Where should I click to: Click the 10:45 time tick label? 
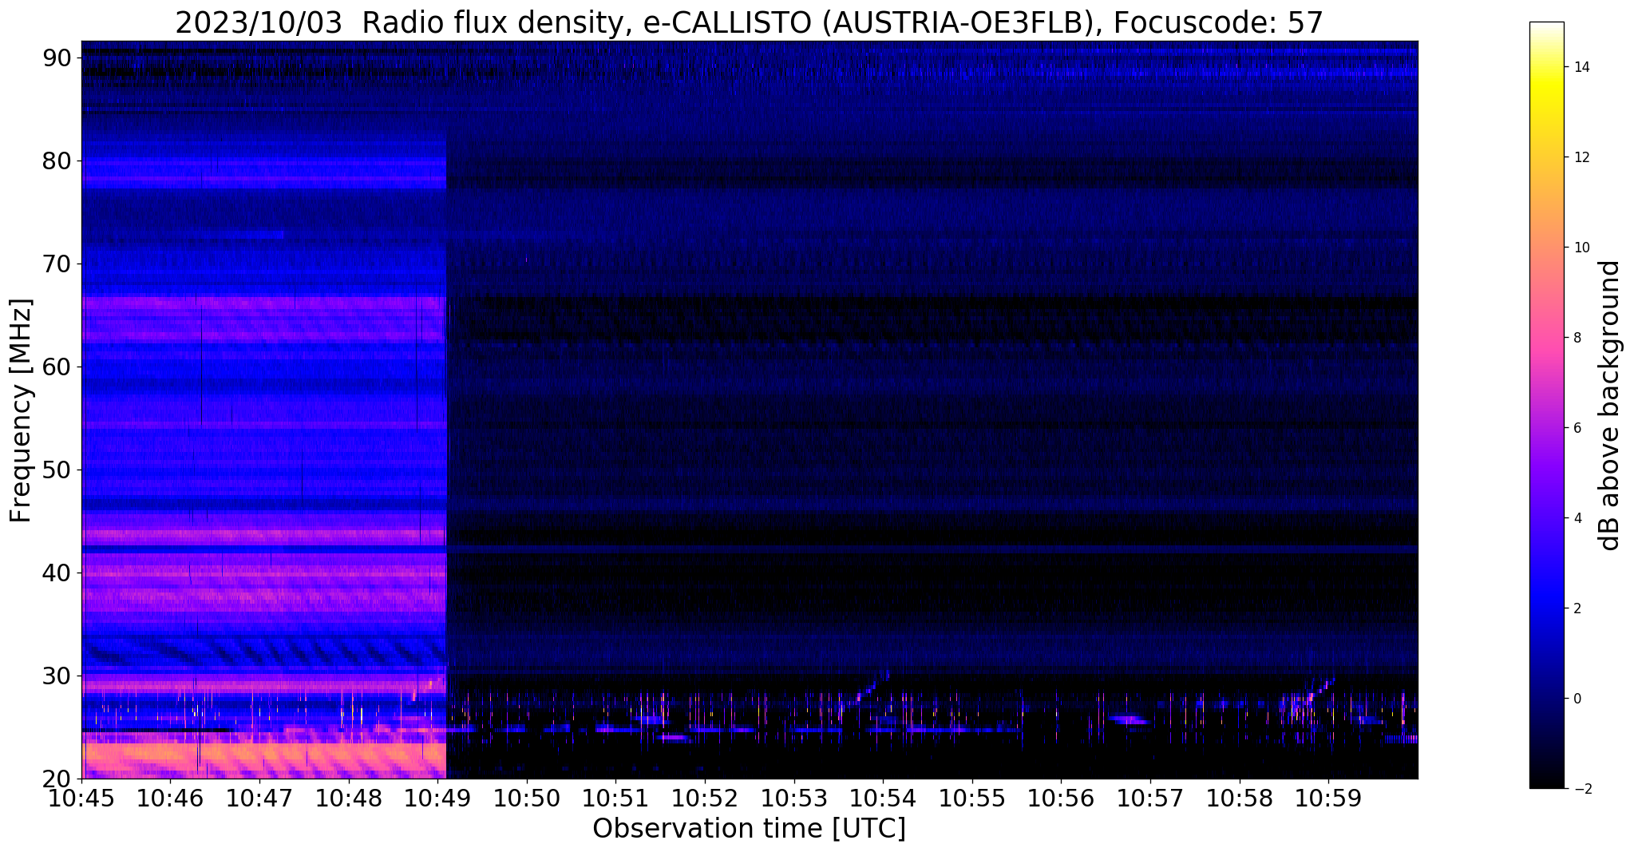[81, 797]
